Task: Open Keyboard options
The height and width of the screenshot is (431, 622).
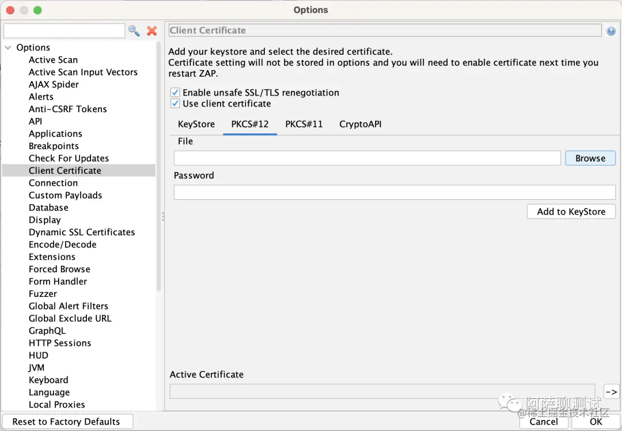Action: [x=48, y=379]
